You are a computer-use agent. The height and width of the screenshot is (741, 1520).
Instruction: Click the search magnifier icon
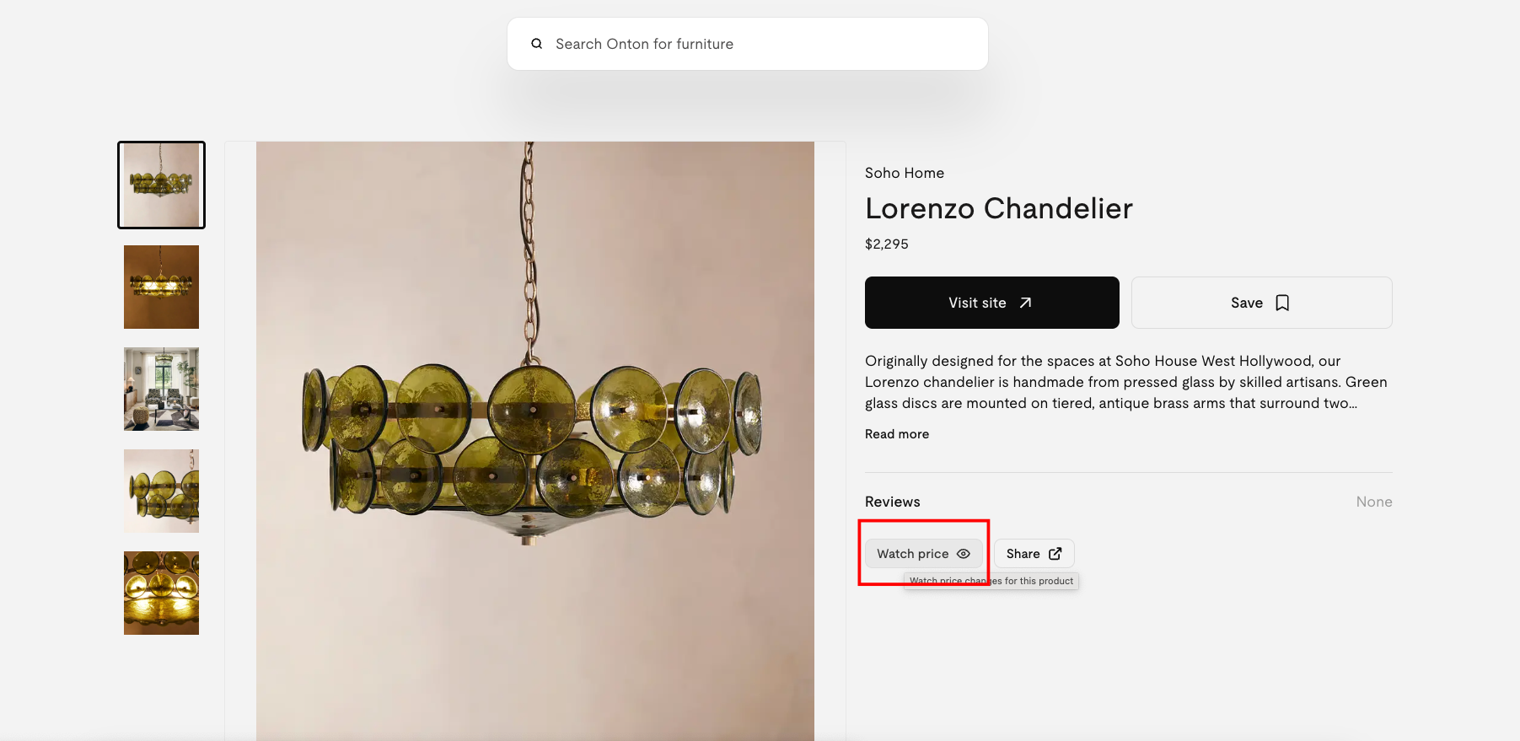point(536,44)
